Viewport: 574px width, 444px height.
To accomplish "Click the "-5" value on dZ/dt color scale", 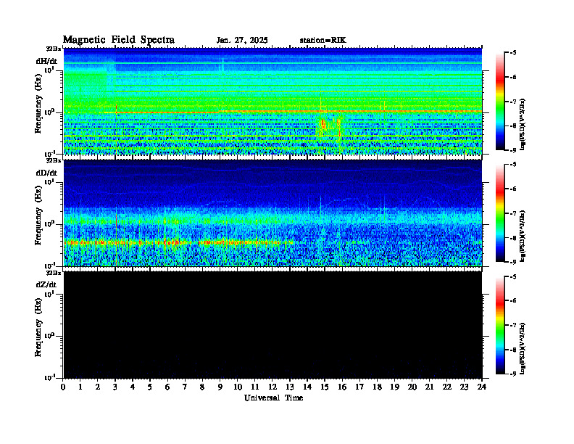I will [x=513, y=276].
